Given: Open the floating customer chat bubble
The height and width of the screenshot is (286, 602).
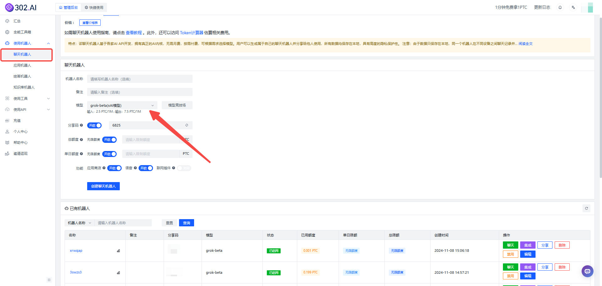Looking at the screenshot, I should coord(587,271).
